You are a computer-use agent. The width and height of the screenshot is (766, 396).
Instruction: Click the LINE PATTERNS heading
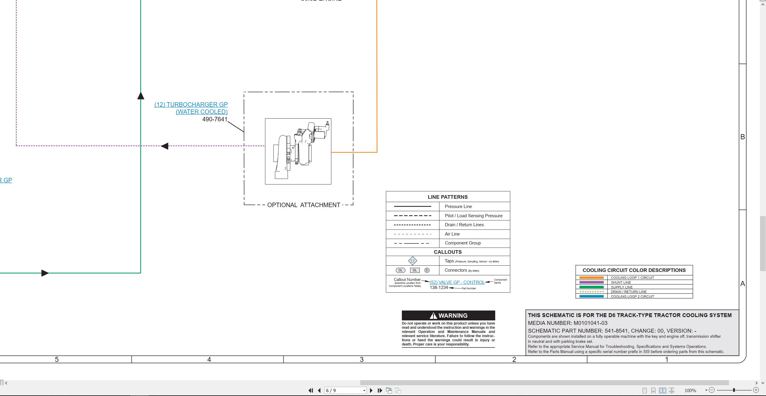point(448,197)
